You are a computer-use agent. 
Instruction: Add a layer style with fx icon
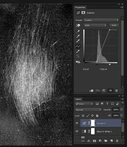click(89, 141)
